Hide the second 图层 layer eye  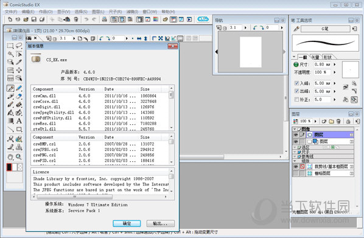(295, 141)
